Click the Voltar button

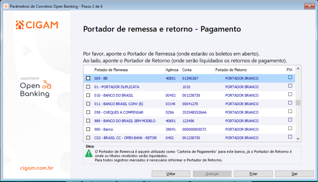click(171, 174)
